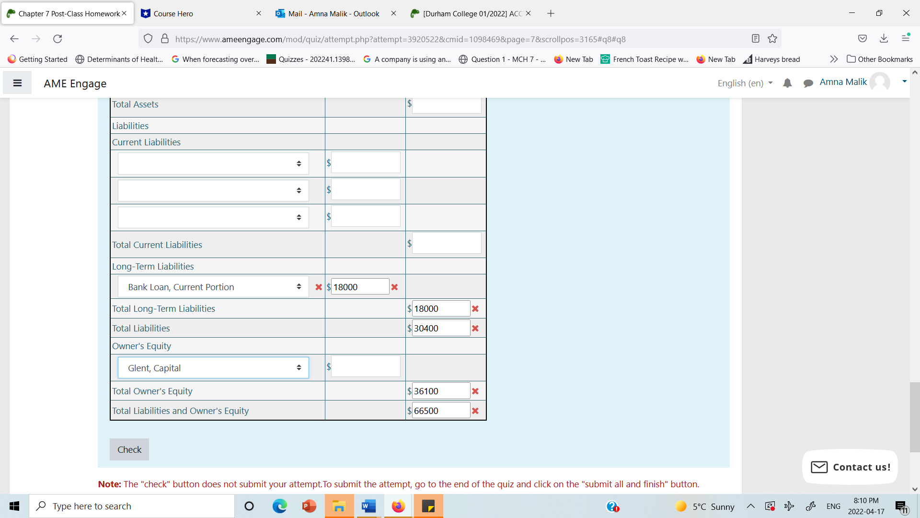Open Word from the taskbar
This screenshot has width=920, height=518.
(368, 506)
